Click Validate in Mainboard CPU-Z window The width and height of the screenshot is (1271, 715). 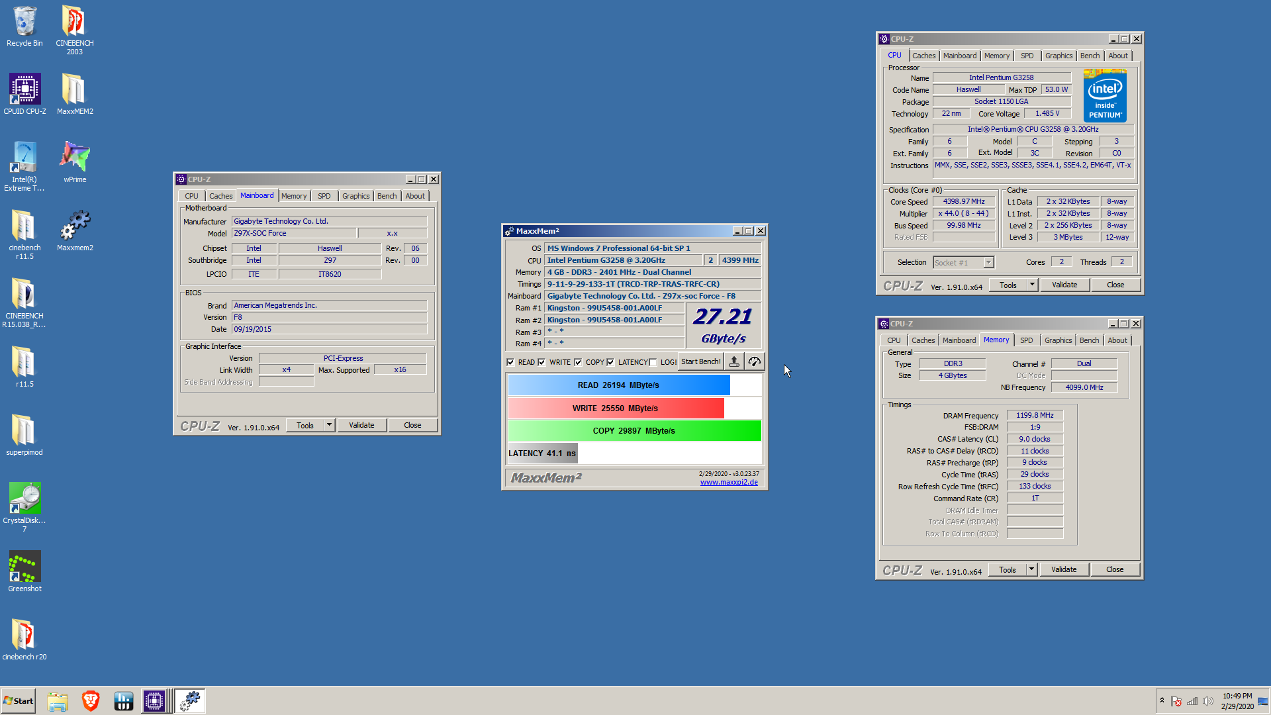coord(361,425)
